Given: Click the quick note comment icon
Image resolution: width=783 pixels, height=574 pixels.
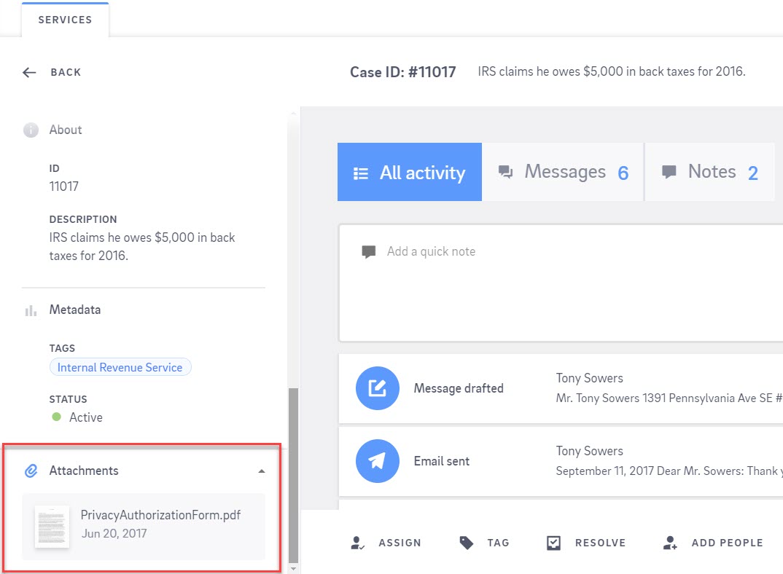Looking at the screenshot, I should [x=368, y=251].
